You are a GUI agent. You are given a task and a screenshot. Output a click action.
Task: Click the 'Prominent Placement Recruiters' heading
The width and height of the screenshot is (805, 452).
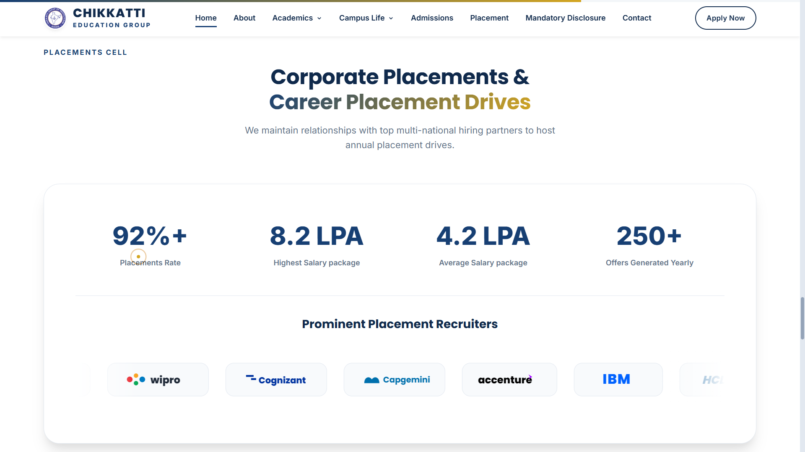[x=400, y=324]
